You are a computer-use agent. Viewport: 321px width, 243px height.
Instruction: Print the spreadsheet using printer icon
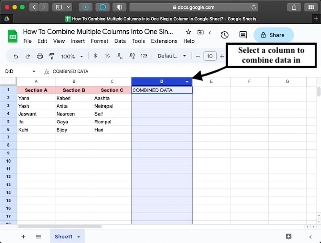point(40,56)
